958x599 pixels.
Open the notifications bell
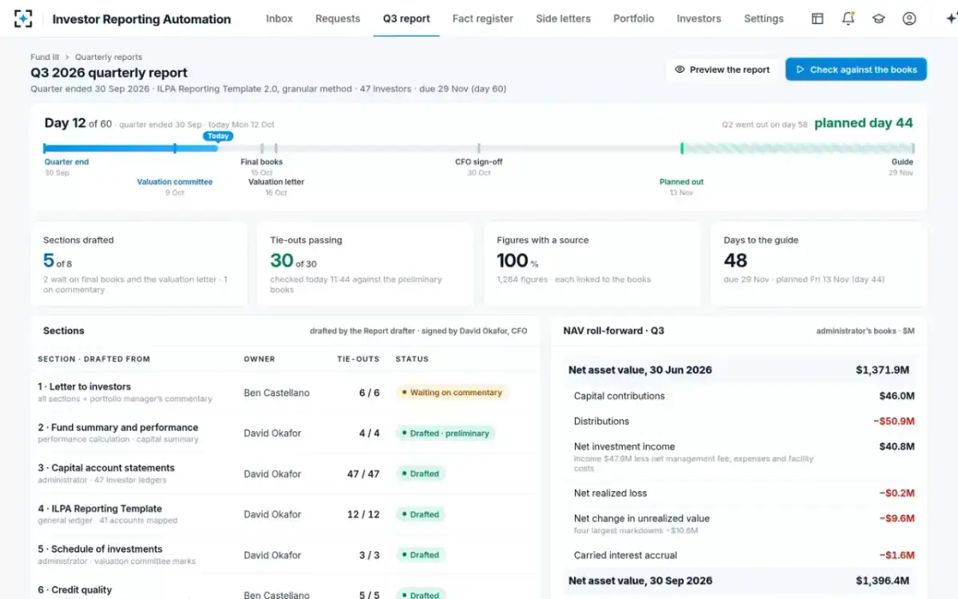(849, 18)
